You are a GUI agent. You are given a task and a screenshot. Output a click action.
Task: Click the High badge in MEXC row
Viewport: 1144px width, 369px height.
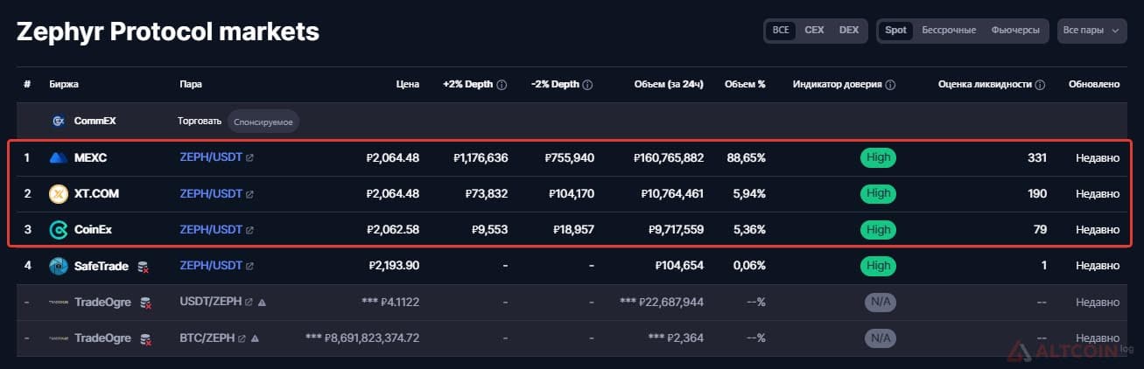[x=879, y=157]
